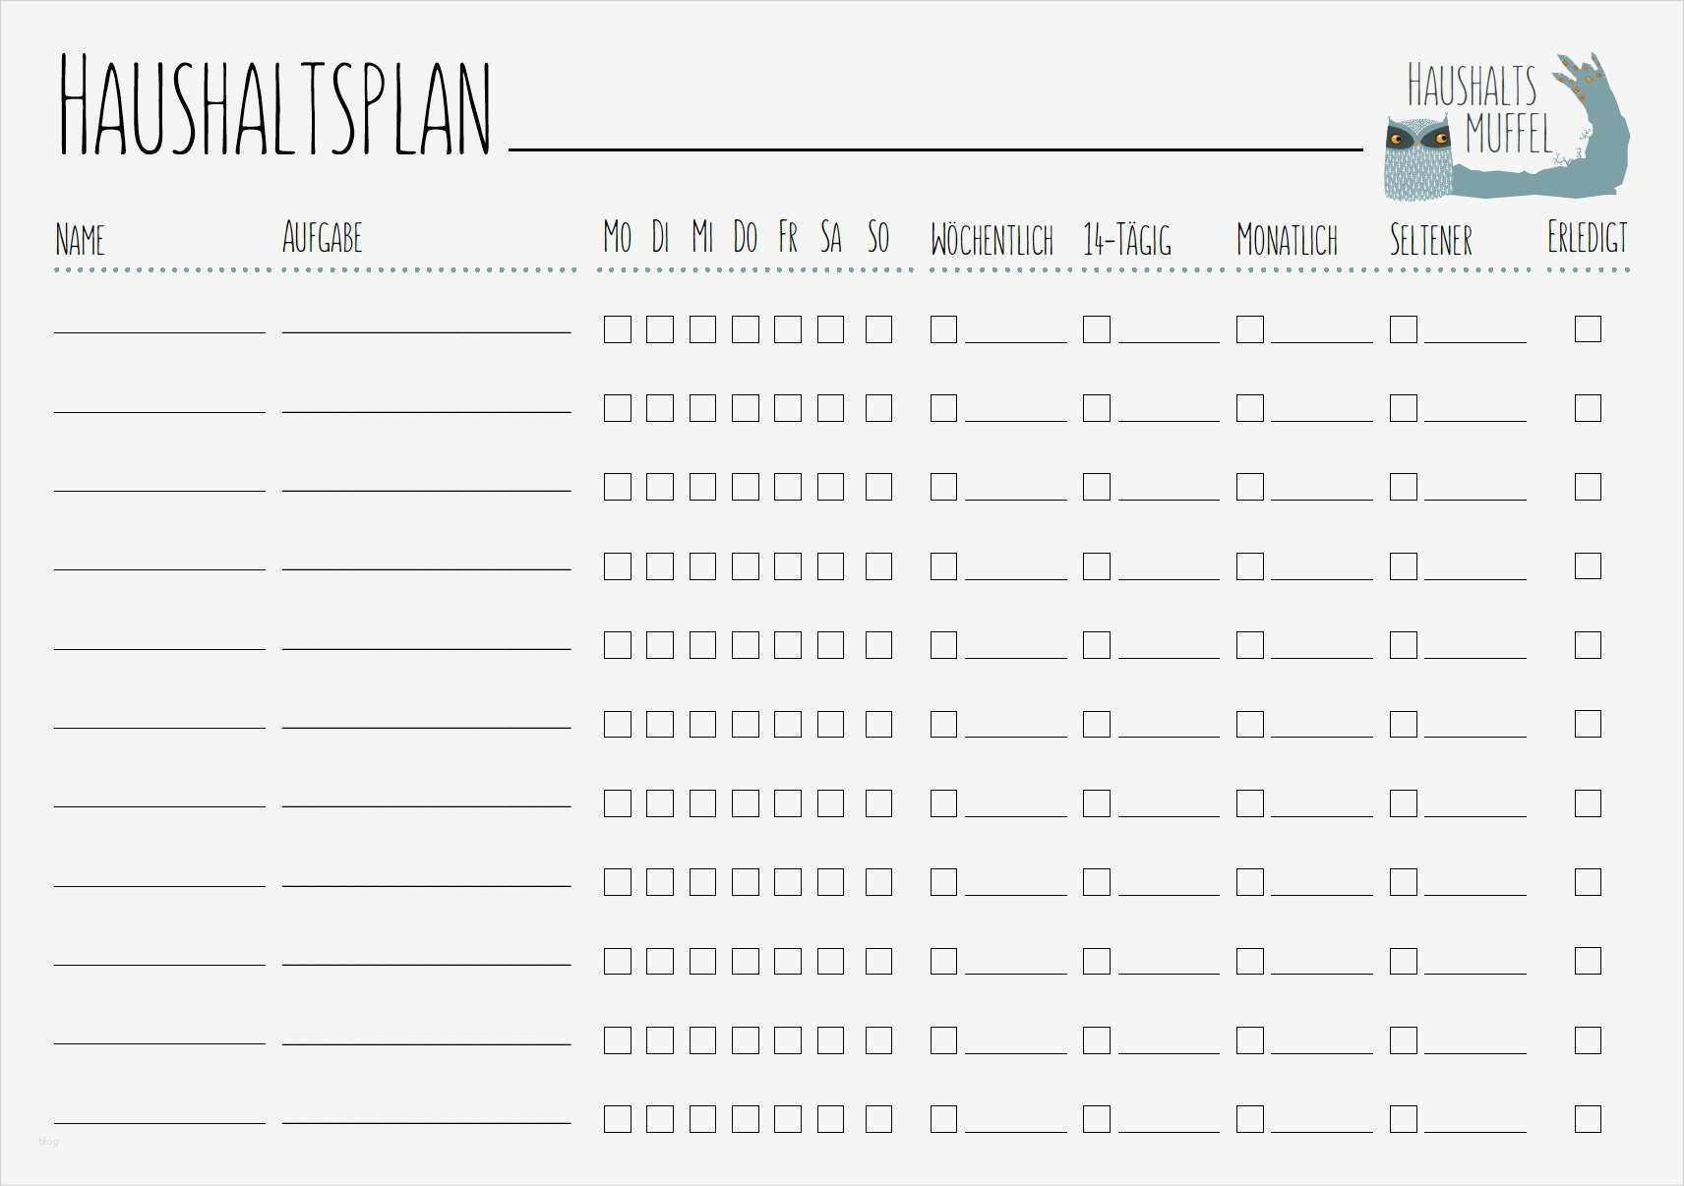Click the owl illustration in the logo
The image size is (1684, 1186).
pos(1417,158)
